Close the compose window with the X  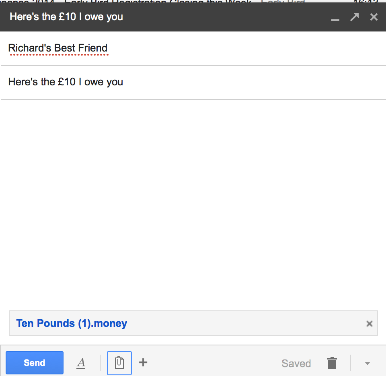(x=374, y=17)
